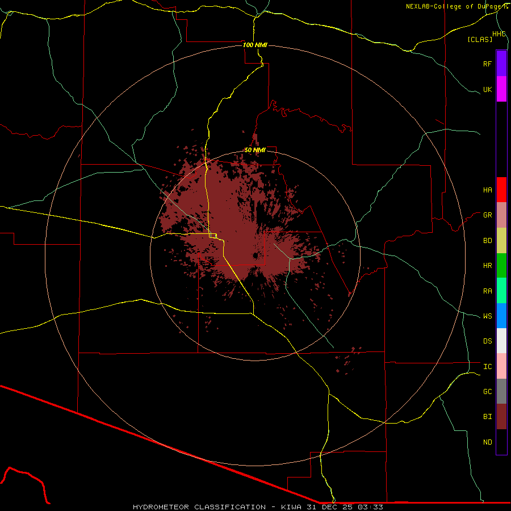511x511 pixels.
Task: Click the IC light pink swatch
Action: coord(501,366)
